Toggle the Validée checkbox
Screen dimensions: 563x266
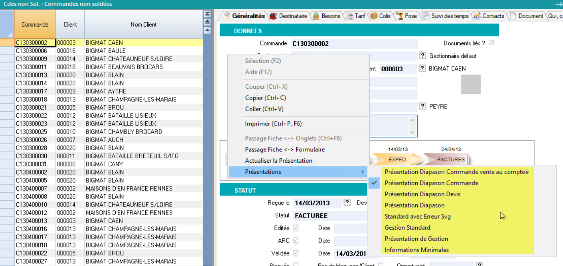296,253
